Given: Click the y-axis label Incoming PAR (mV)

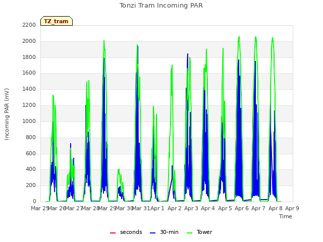Looking at the screenshot, I should (7, 114).
